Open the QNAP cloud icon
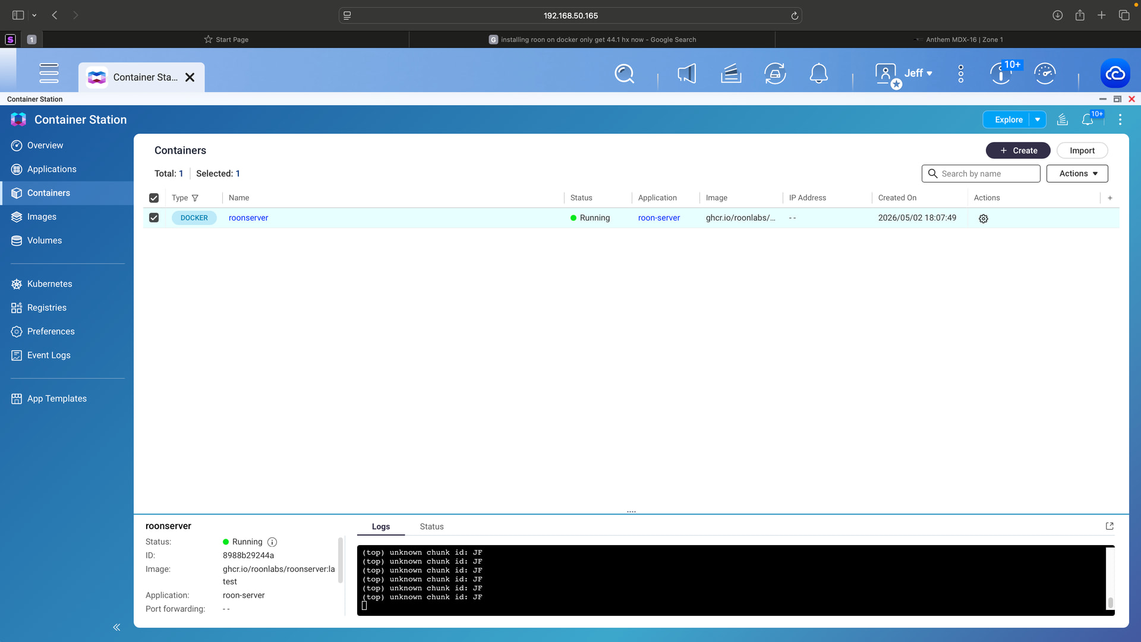The height and width of the screenshot is (642, 1141). 1115,74
